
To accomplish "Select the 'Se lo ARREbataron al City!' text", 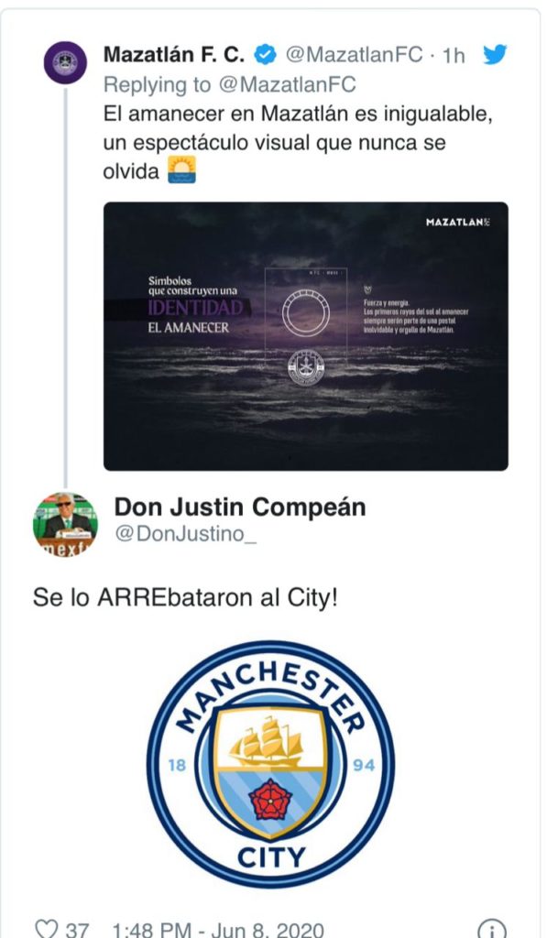I will point(185,597).
